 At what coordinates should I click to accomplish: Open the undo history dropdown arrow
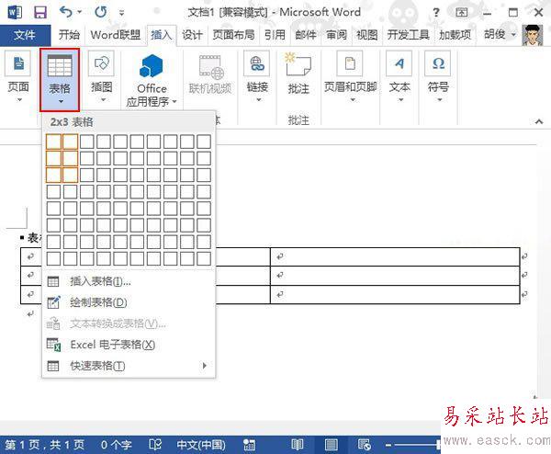point(79,12)
